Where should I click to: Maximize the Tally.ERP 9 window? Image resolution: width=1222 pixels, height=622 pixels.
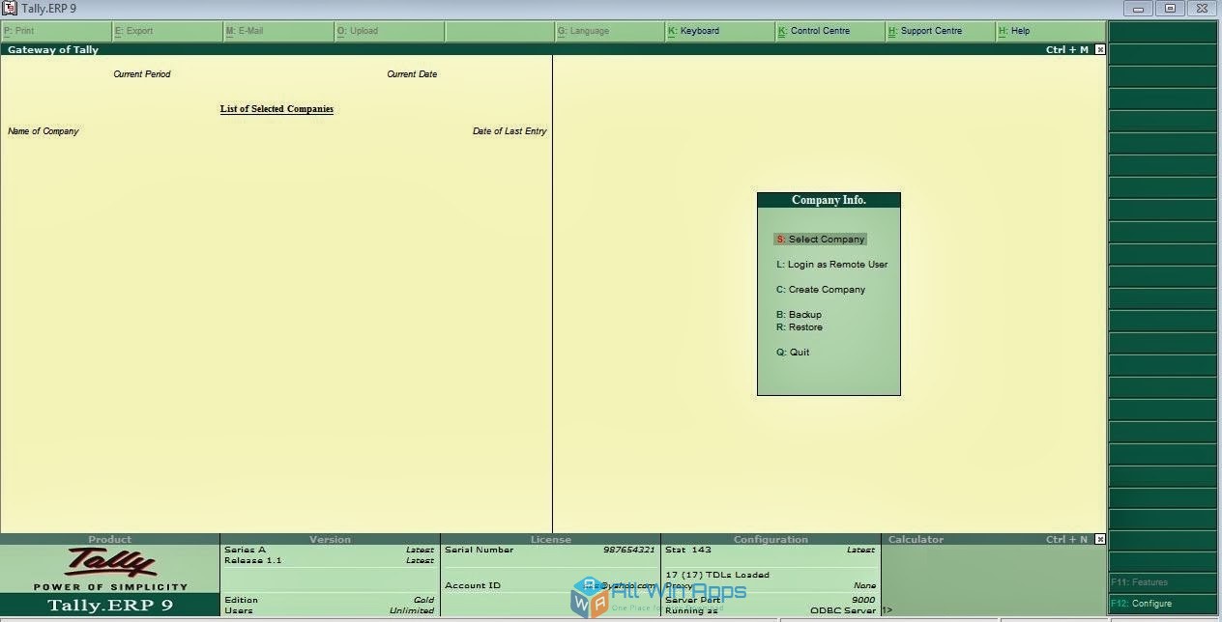(x=1170, y=9)
